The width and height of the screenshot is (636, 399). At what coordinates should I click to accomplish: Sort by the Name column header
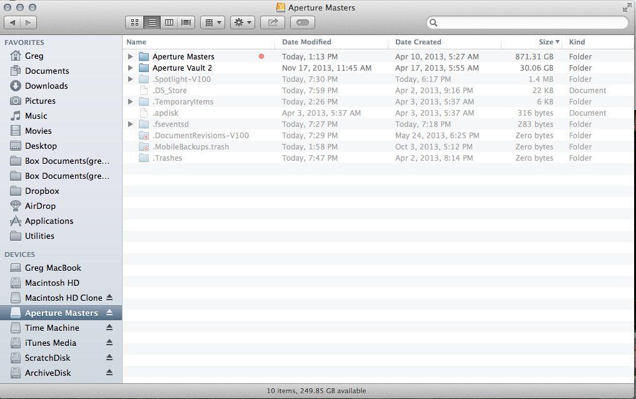(199, 42)
